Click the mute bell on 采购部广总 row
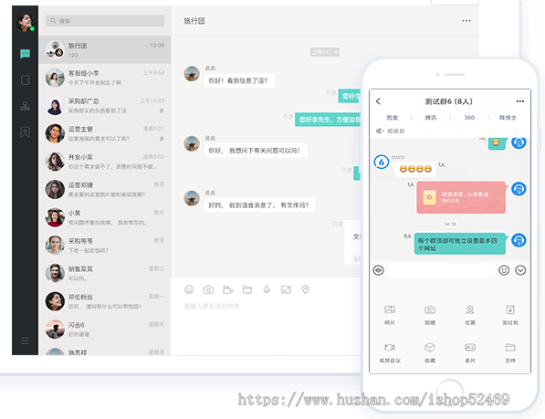 tap(162, 110)
